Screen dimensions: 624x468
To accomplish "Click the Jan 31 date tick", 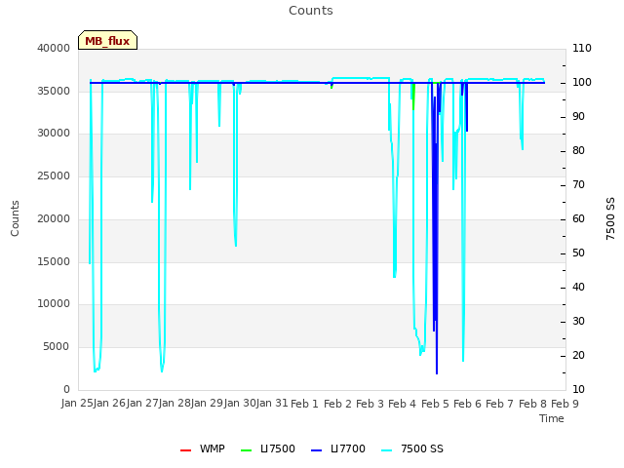I will pyautogui.click(x=272, y=403).
